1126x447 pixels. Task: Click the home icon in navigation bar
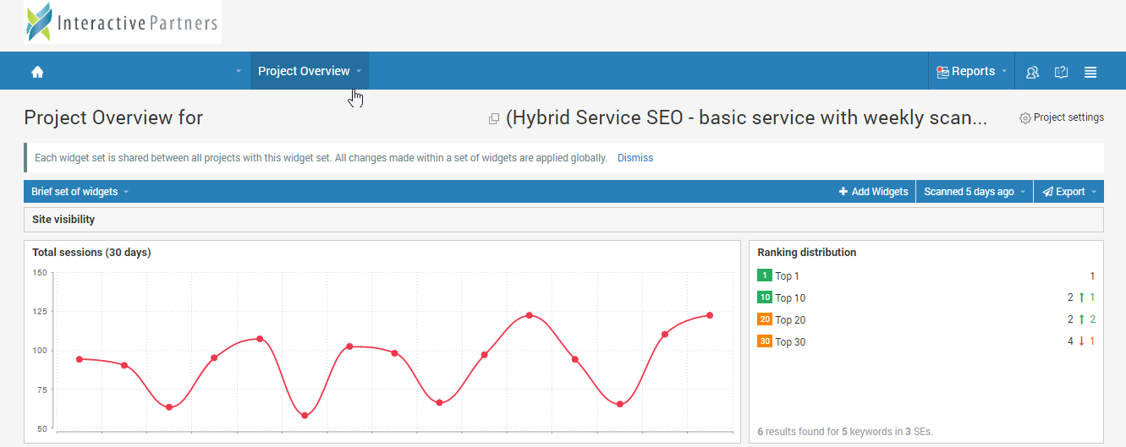(37, 72)
